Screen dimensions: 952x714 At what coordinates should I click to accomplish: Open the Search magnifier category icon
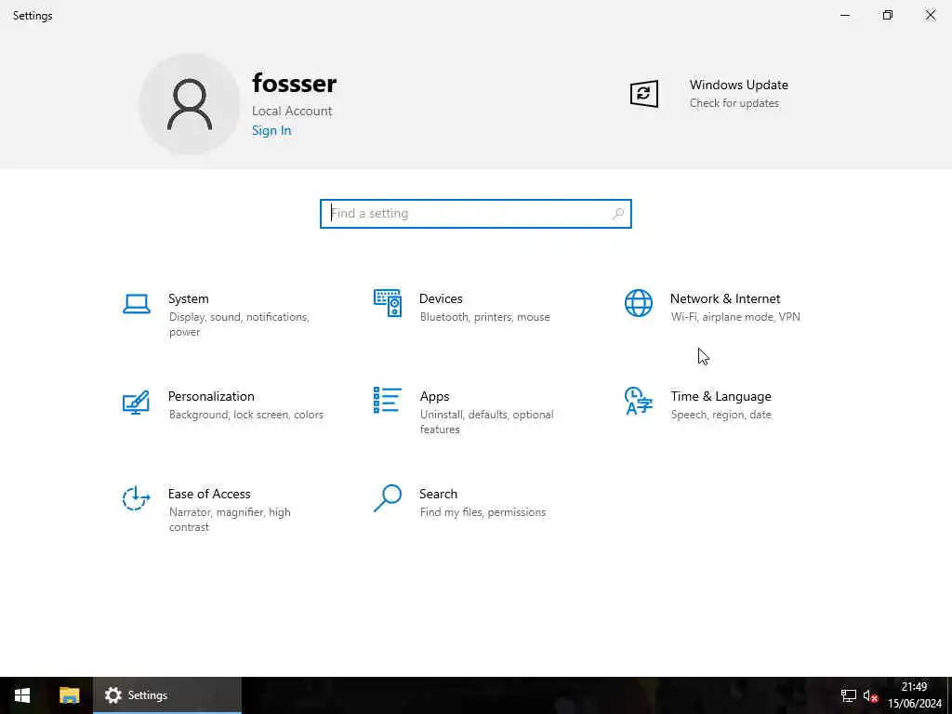[388, 498]
